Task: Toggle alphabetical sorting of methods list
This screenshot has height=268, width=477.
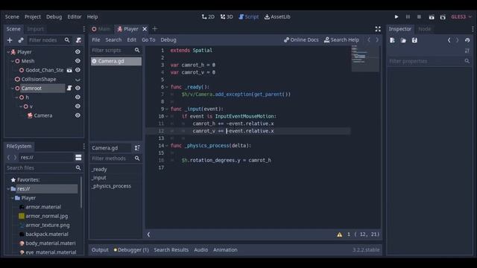Action: 137,148
